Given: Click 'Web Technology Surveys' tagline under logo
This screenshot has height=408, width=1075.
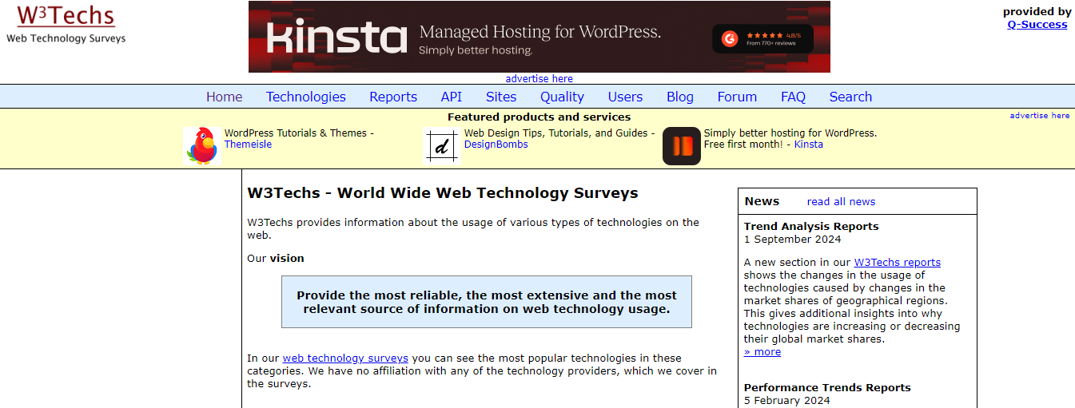Looking at the screenshot, I should (x=66, y=38).
